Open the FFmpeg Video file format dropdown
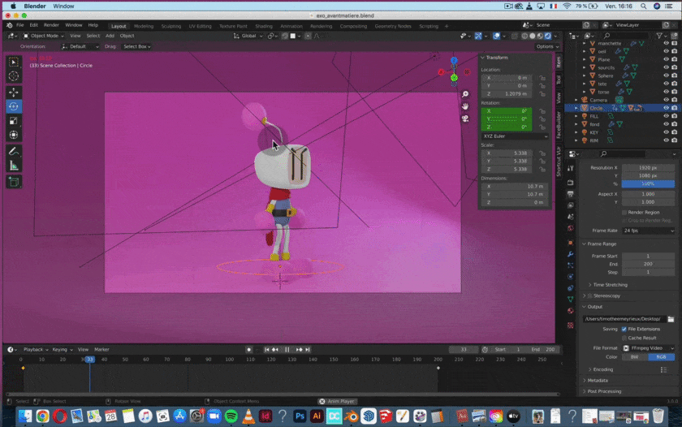 pos(648,348)
